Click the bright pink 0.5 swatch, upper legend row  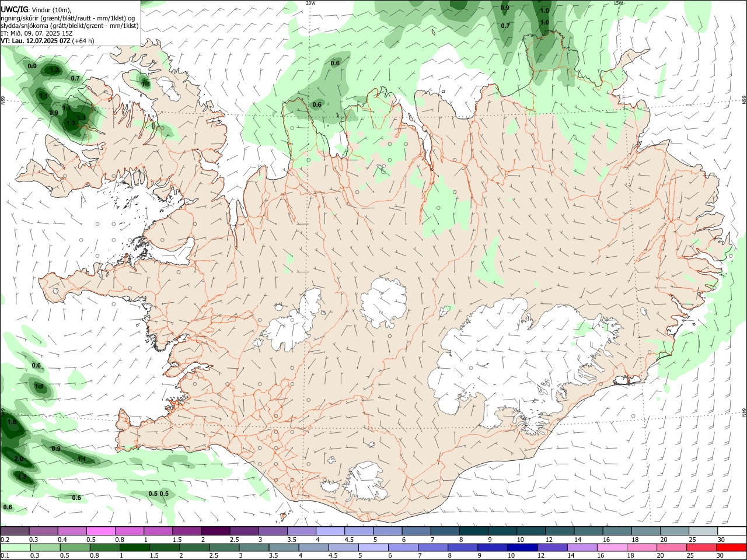click(100, 531)
